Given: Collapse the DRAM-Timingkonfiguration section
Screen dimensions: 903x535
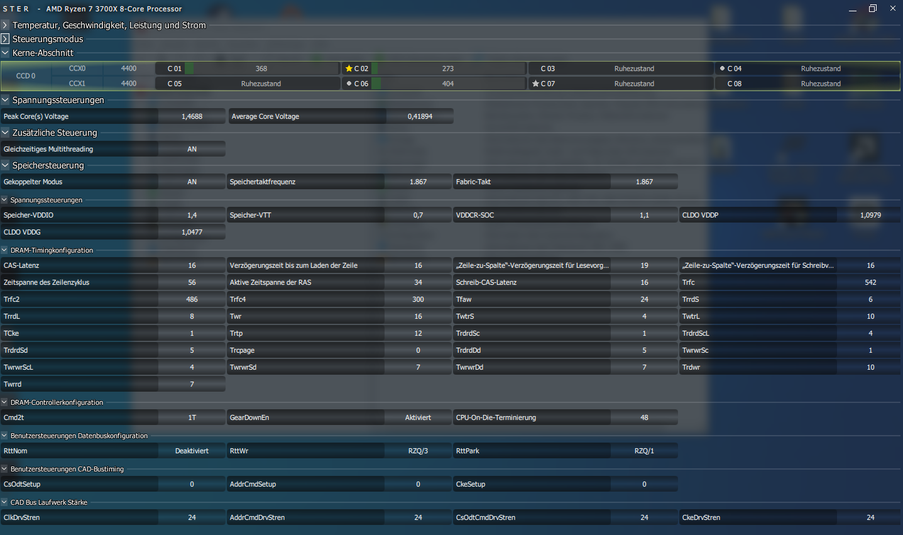Looking at the screenshot, I should 4,250.
